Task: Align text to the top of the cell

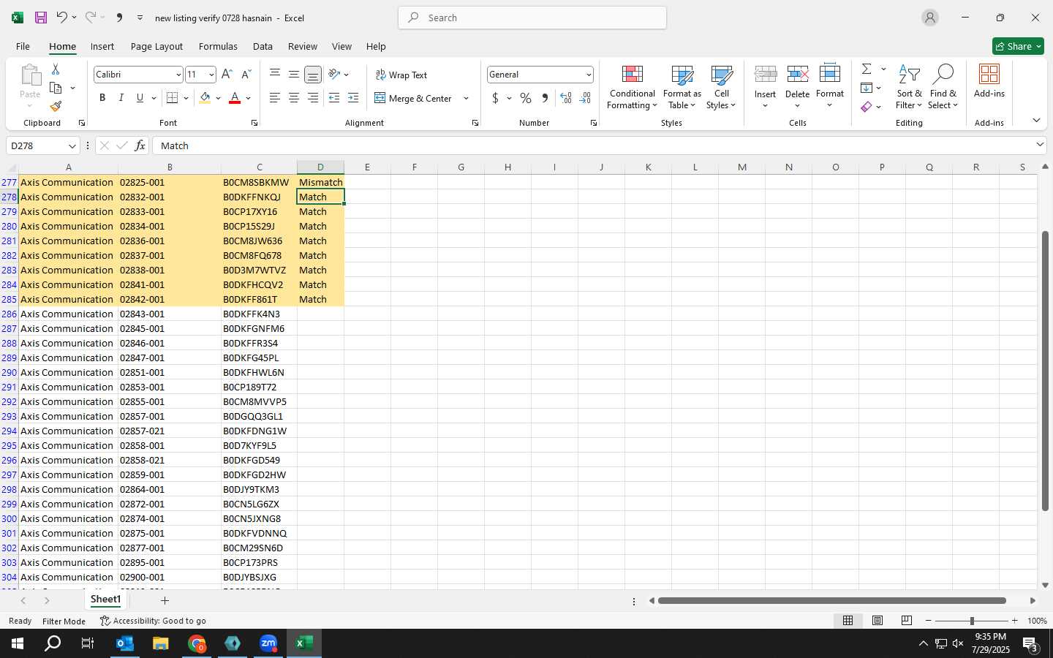Action: [x=275, y=74]
